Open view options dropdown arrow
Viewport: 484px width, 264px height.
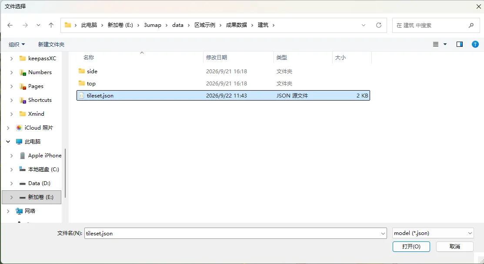tap(445, 44)
